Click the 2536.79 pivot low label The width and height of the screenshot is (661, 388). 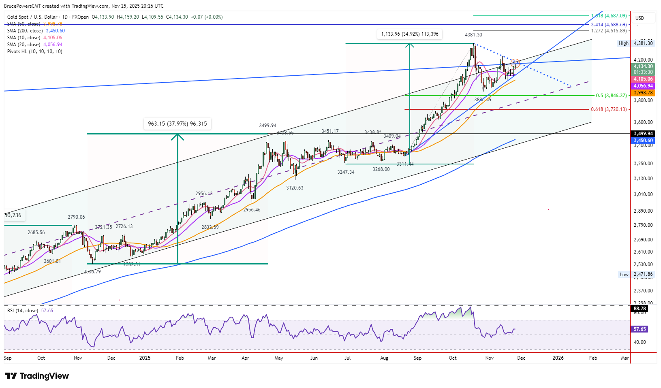92,272
